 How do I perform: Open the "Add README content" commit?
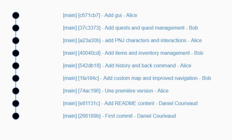click(x=130, y=103)
